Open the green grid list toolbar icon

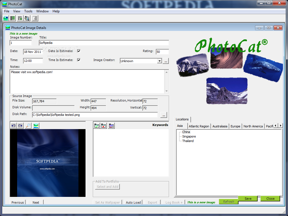[x=13, y=18]
